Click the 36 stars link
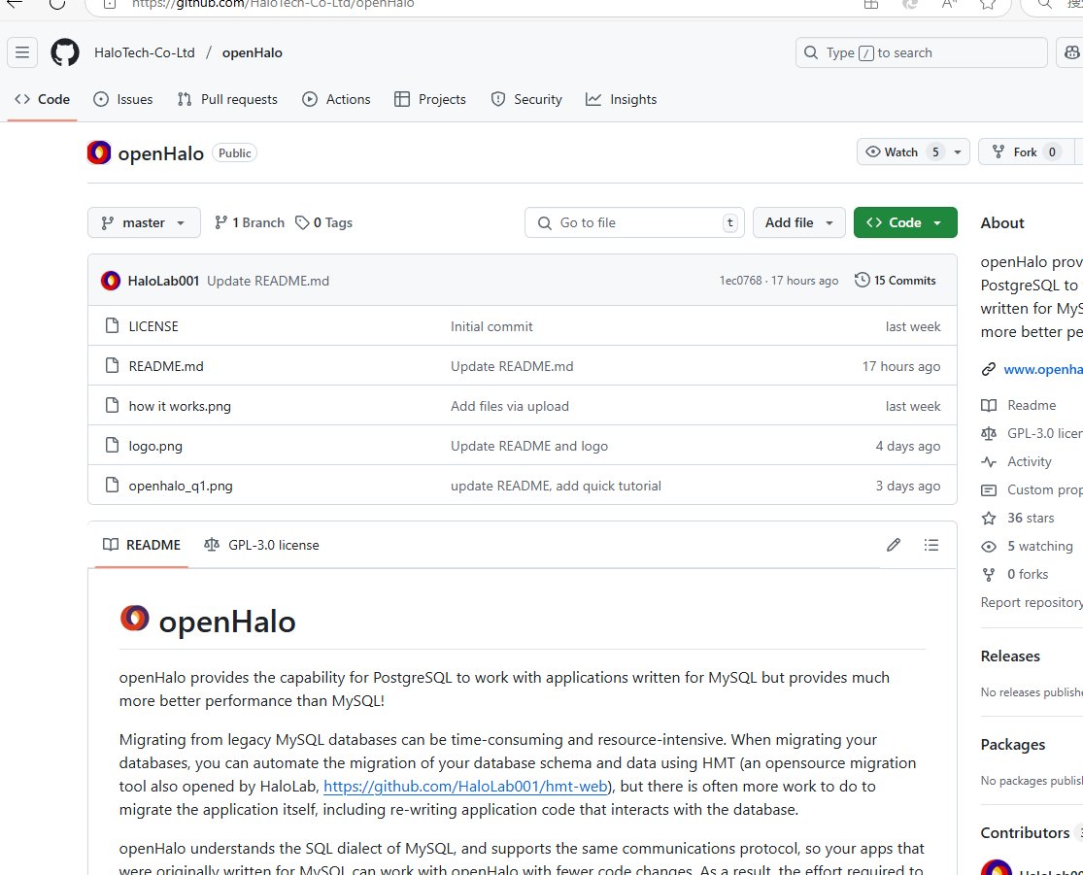 pyautogui.click(x=1030, y=518)
